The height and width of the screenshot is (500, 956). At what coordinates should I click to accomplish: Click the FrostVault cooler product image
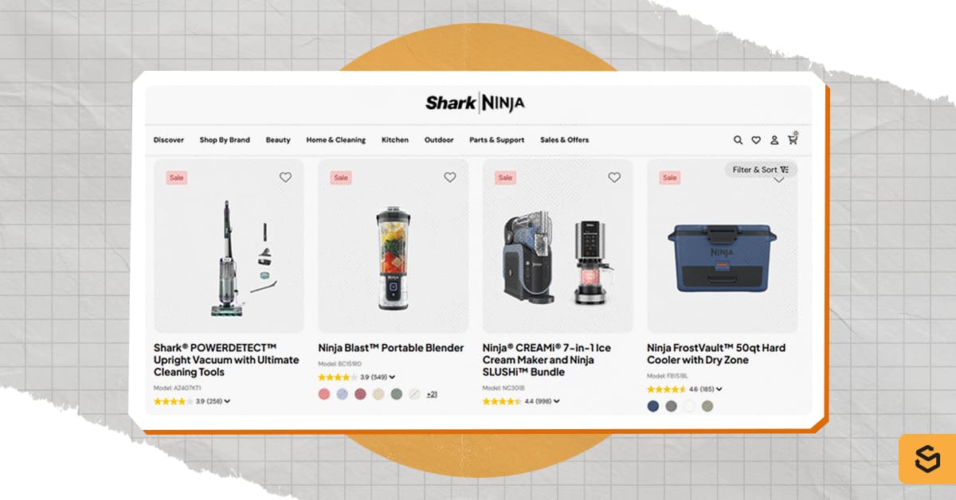[x=722, y=246]
